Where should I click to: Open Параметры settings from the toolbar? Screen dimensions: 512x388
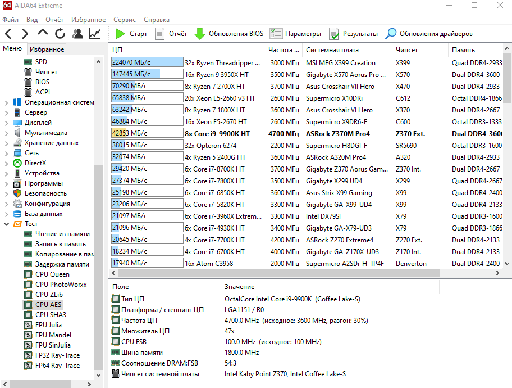(x=295, y=34)
